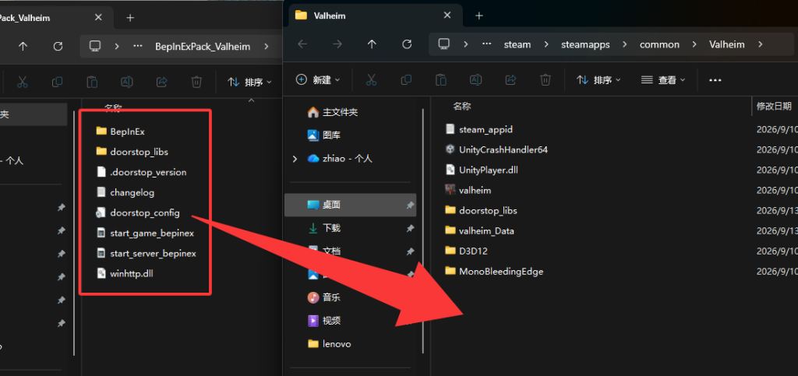The image size is (798, 376).
Task: Close the BepInExPack_Valheim tab
Action: [98, 18]
